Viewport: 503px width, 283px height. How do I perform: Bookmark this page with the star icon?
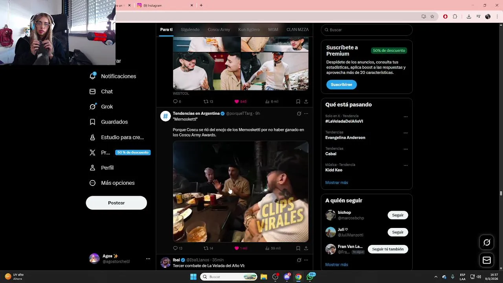point(432,17)
